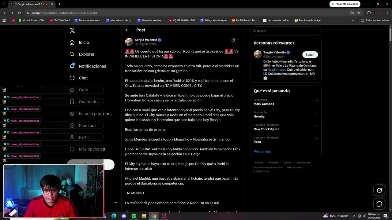The image size is (392, 220).
Task: Open Chrome extensions puzzle icon
Action: [369, 13]
